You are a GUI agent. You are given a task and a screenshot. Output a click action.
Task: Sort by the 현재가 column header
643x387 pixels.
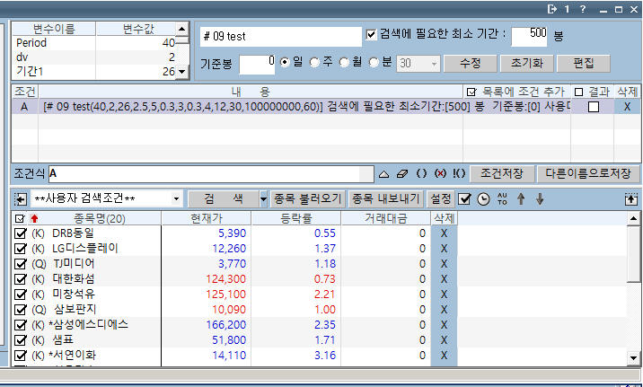(207, 218)
